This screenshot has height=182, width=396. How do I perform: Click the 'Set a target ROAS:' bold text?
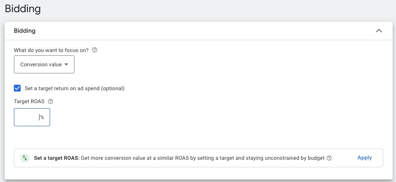coord(56,158)
